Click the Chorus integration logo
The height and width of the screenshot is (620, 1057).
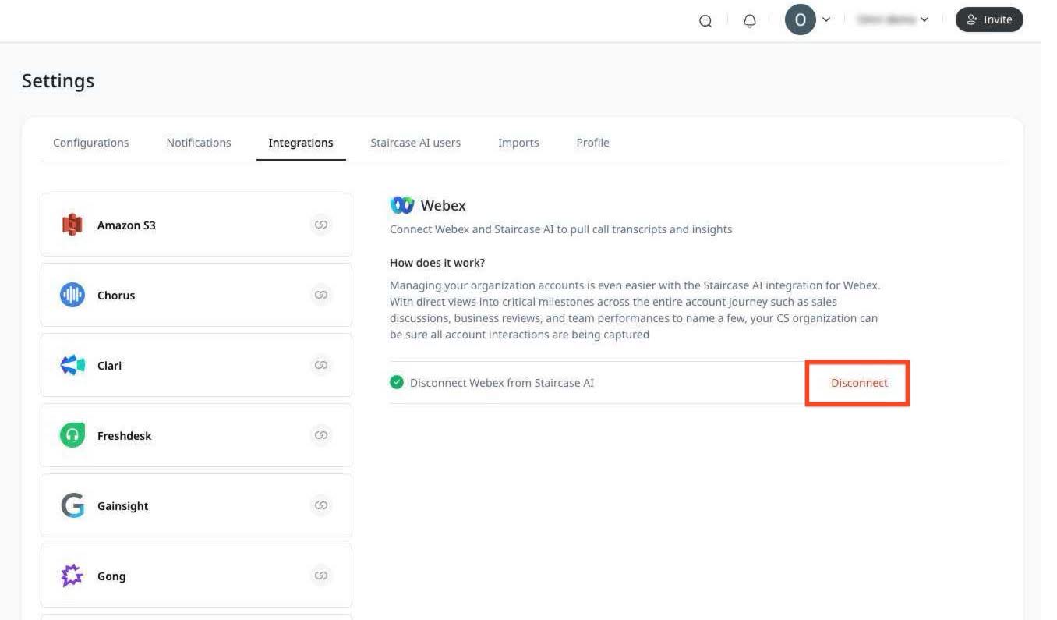click(72, 295)
